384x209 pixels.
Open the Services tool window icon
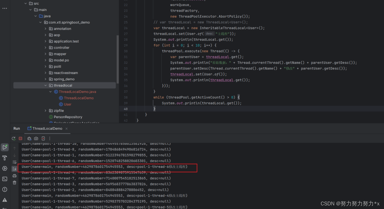tap(5, 168)
